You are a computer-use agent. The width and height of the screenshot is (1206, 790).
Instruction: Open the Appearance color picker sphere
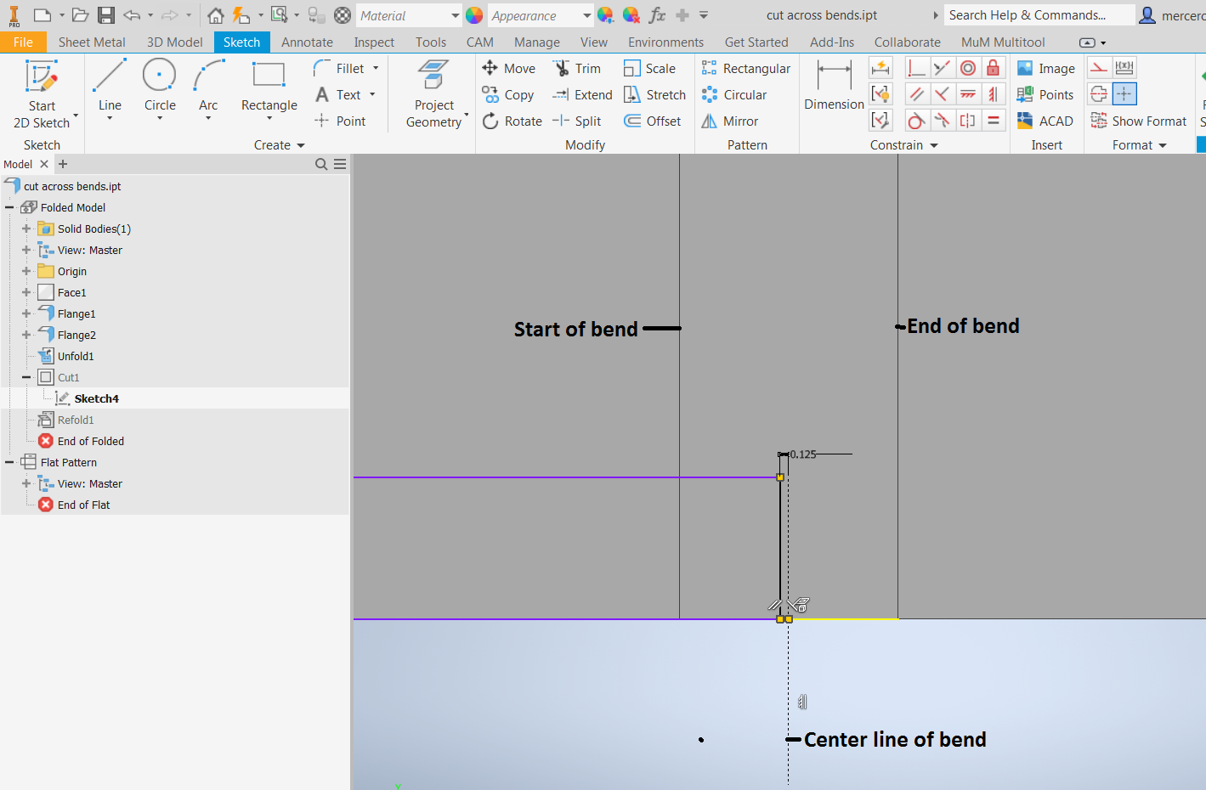[473, 14]
